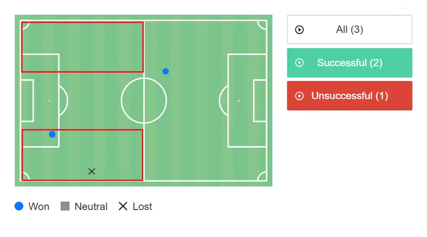Filter by Successful (2) label
This screenshot has width=427, height=237.
349,63
